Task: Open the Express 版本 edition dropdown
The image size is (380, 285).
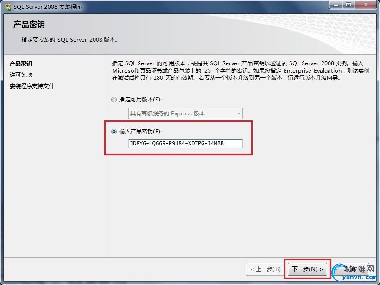Action: pos(185,114)
